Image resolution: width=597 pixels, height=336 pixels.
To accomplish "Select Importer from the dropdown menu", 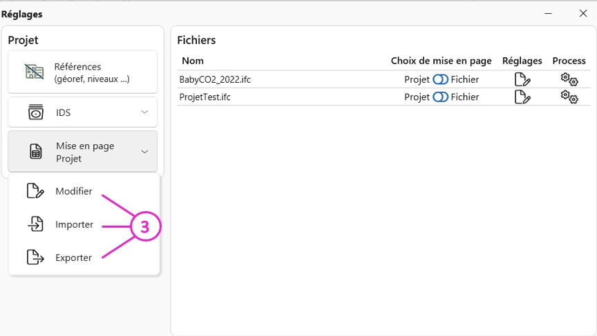I will (74, 224).
